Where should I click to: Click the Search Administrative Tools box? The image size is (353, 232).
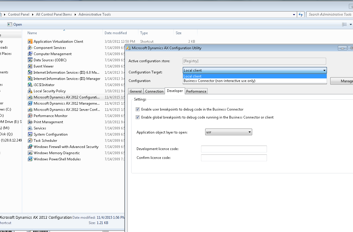(x=330, y=14)
